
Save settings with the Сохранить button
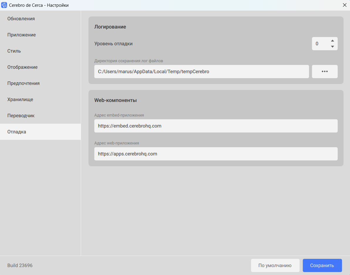[x=322, y=265]
